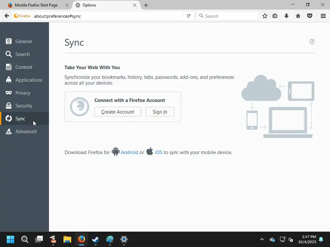Reload the current page
330x247 pixels.
189,16
